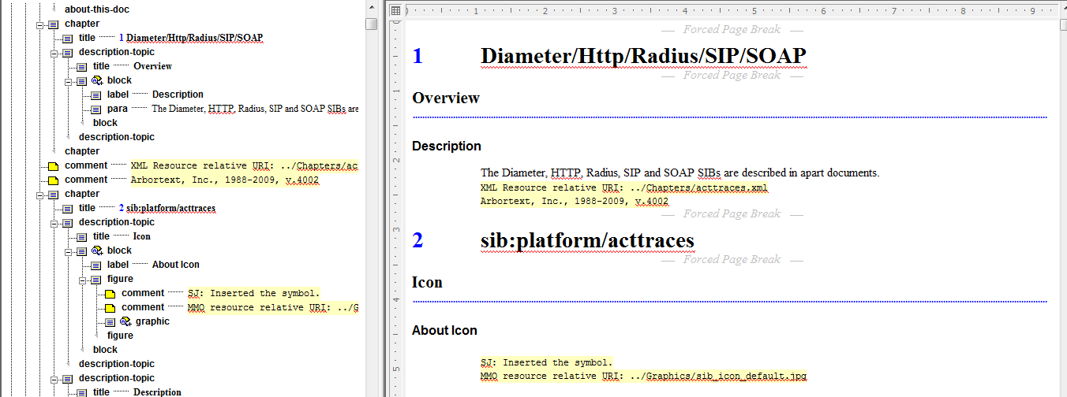Click the element icon of the graphic node
Screen dimensions: 1067x397
point(110,321)
